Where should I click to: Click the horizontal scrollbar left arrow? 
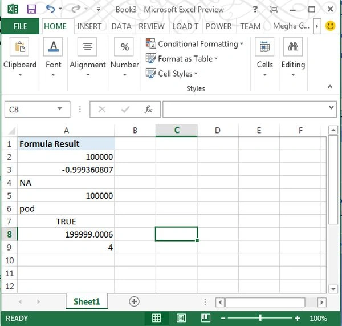point(220,303)
